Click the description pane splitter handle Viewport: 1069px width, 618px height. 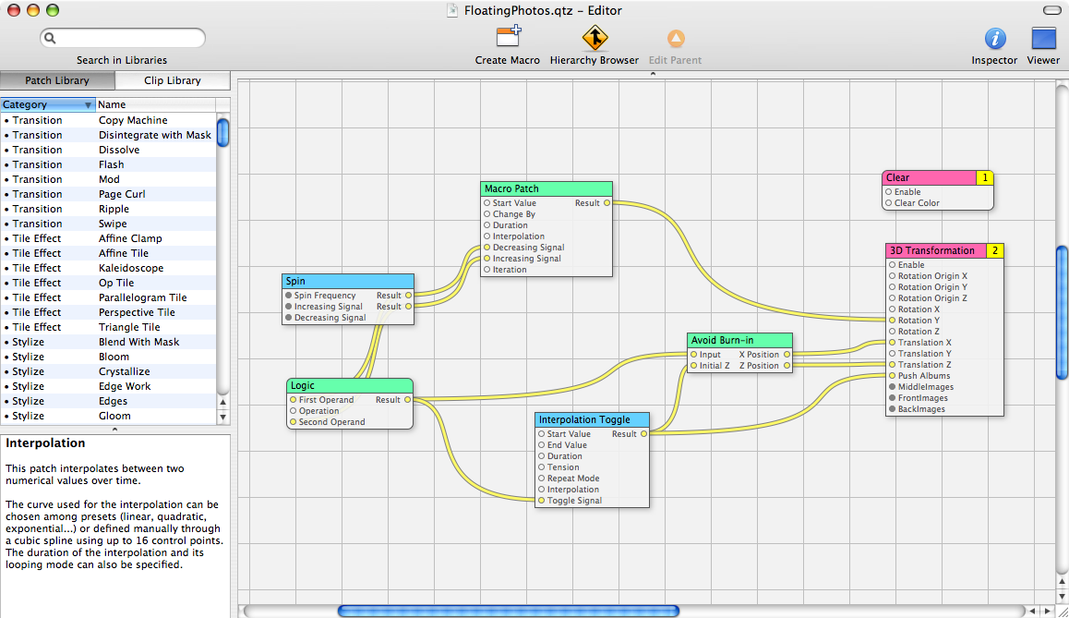click(x=114, y=429)
